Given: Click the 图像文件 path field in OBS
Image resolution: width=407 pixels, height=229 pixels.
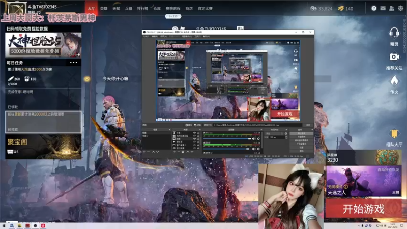Looking at the screenshot, I should coord(257,125).
